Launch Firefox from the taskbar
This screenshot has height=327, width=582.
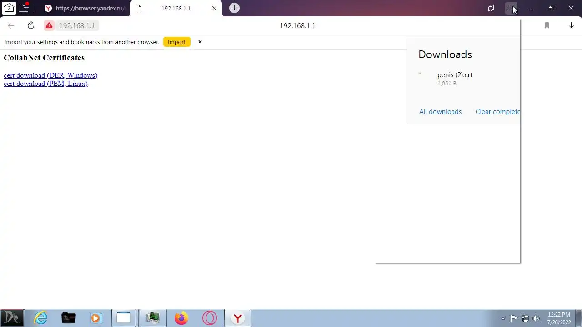pos(181,318)
